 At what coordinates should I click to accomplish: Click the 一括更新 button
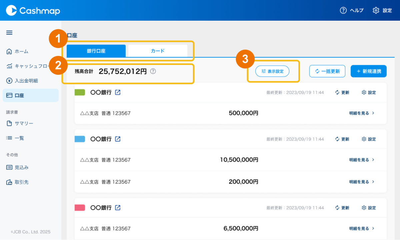point(327,71)
